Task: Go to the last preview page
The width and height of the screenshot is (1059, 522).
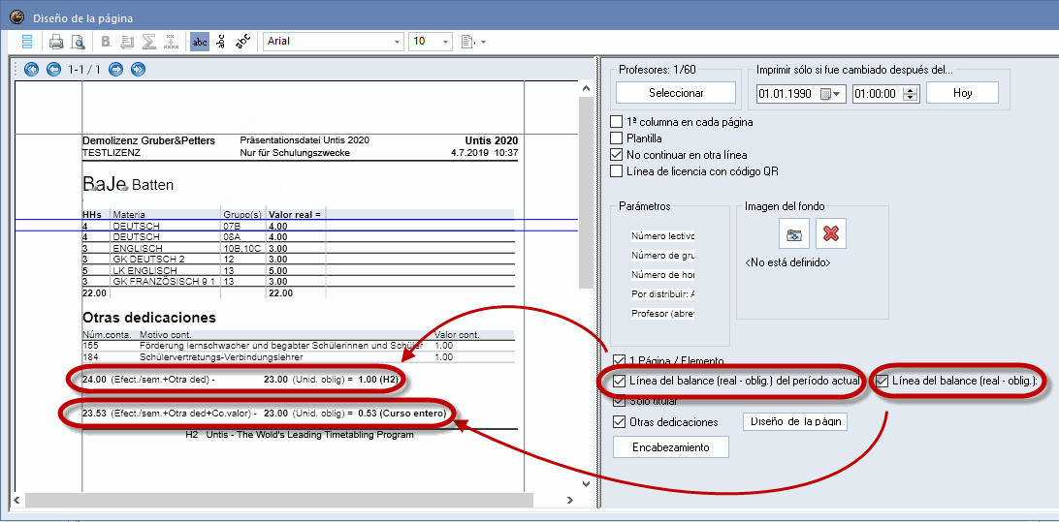Action: pos(139,69)
